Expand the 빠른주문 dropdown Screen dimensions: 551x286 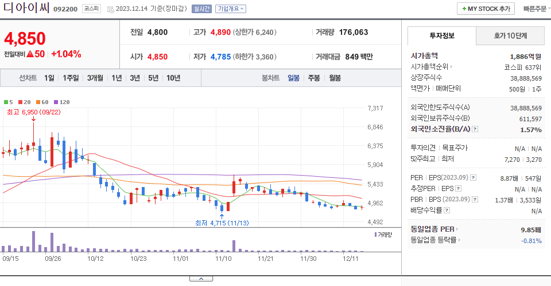pos(537,9)
